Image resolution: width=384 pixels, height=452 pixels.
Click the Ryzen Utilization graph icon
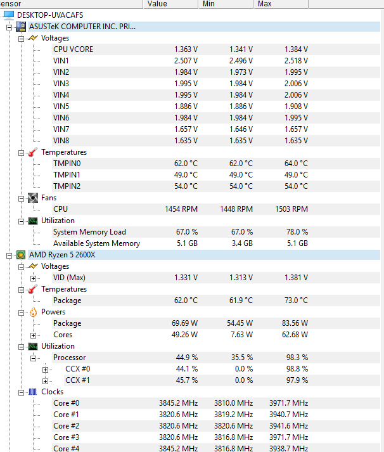coord(33,346)
